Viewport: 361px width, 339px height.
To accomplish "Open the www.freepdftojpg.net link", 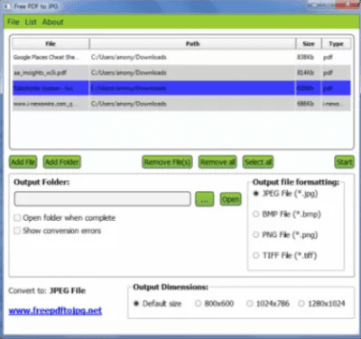I will click(55, 310).
